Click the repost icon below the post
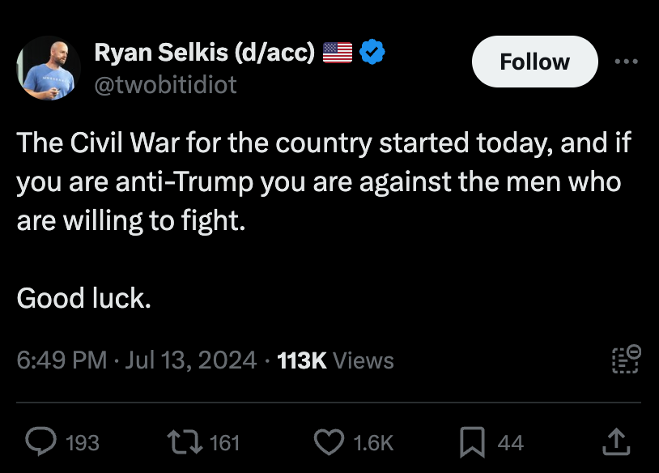The width and height of the screenshot is (659, 473). click(x=184, y=441)
